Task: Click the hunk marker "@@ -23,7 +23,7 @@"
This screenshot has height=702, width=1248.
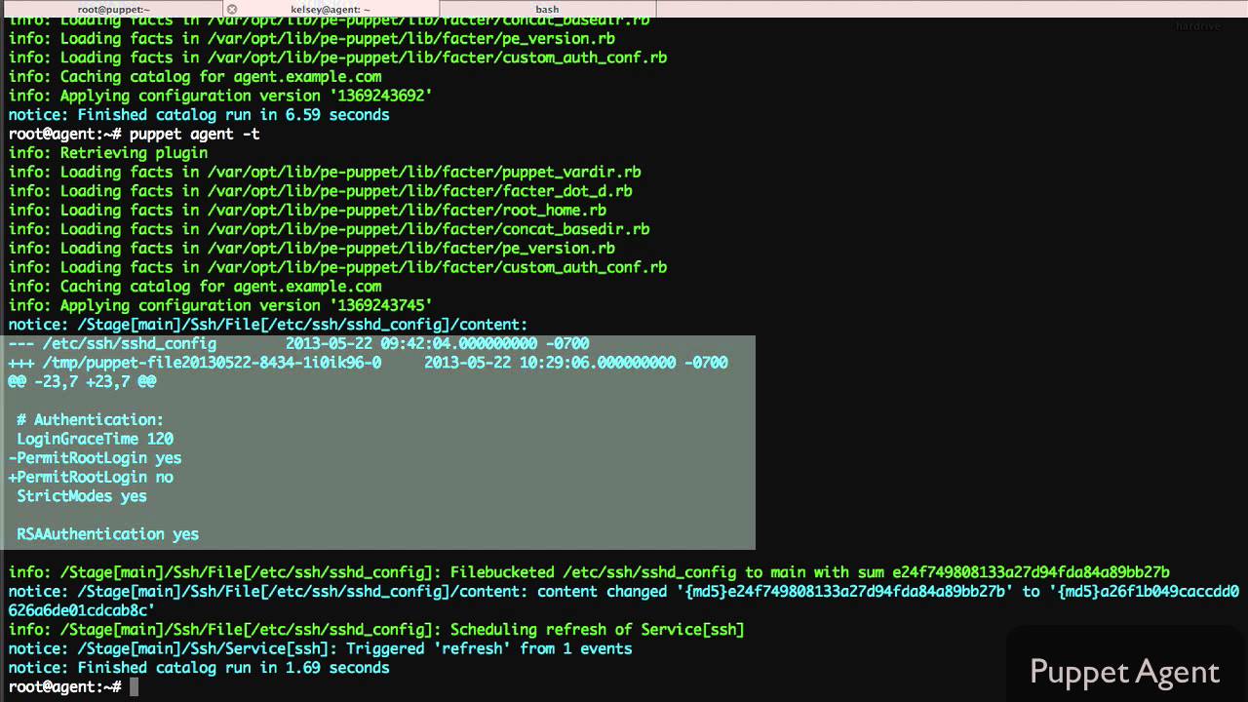Action: point(82,381)
